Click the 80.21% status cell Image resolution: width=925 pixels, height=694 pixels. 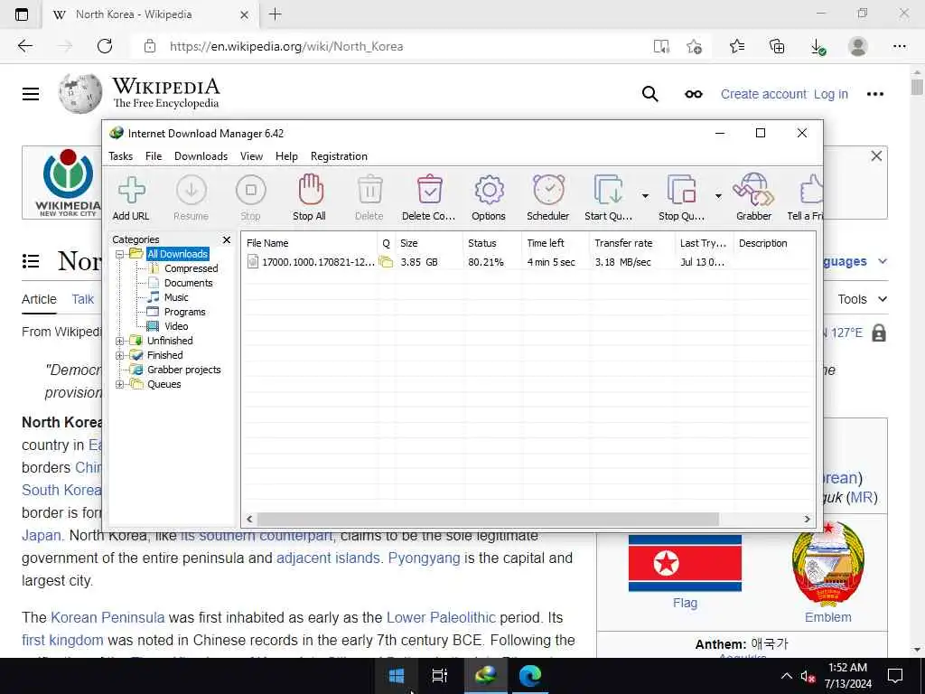486,262
